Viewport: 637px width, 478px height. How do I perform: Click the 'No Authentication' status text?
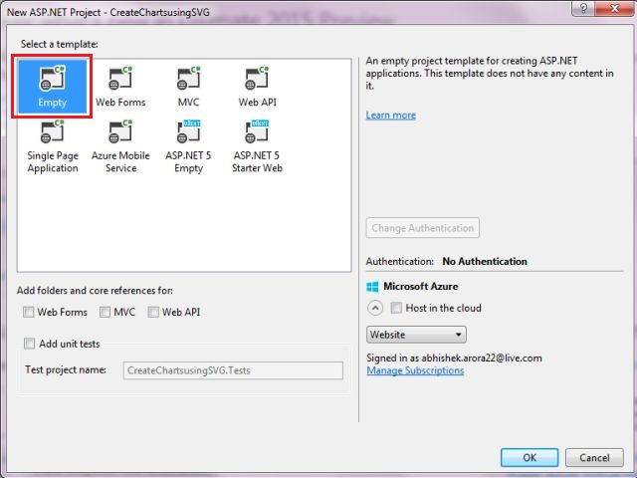point(485,261)
